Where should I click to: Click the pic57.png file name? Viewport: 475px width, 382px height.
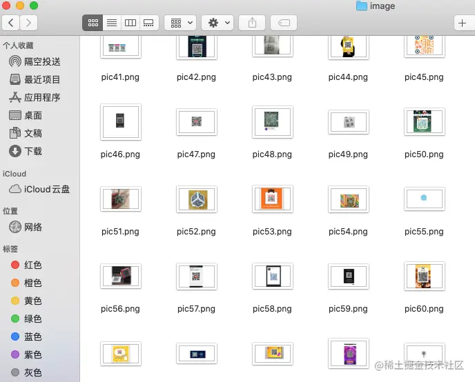coord(196,309)
